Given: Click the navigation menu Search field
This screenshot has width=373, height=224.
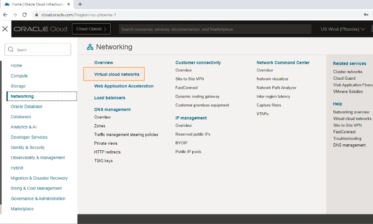Looking at the screenshot, I should 38,49.
